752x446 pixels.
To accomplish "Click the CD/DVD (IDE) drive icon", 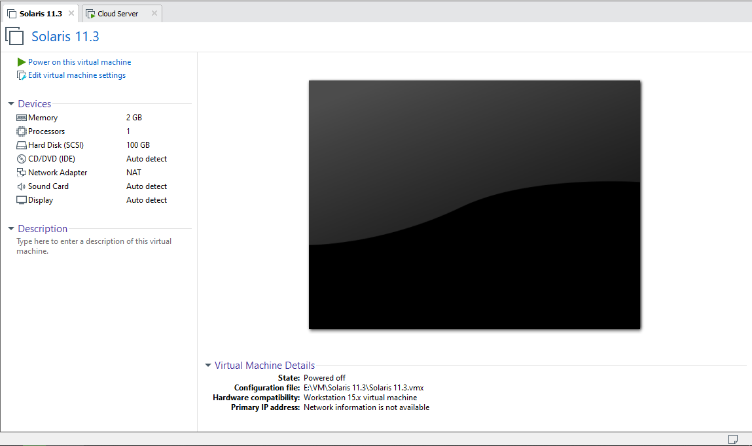I will 22,158.
